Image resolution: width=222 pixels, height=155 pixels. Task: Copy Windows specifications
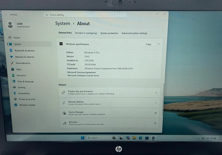(x=148, y=44)
